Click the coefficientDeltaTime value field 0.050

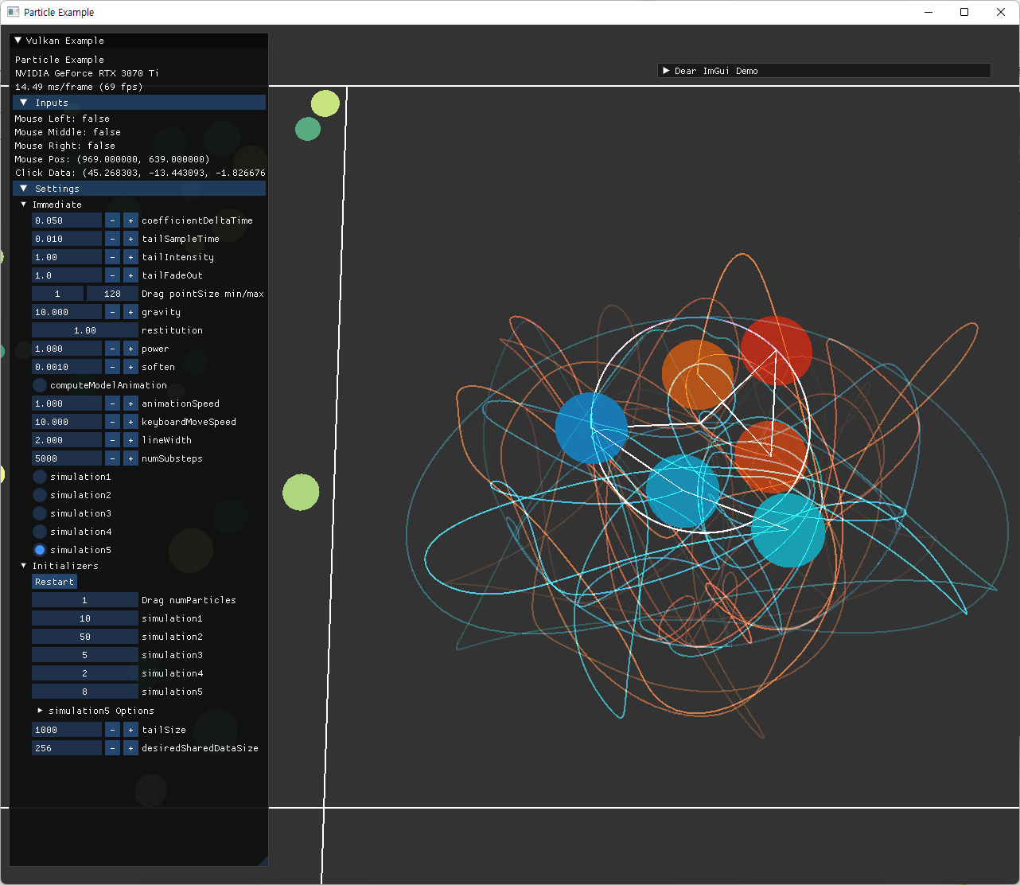67,220
